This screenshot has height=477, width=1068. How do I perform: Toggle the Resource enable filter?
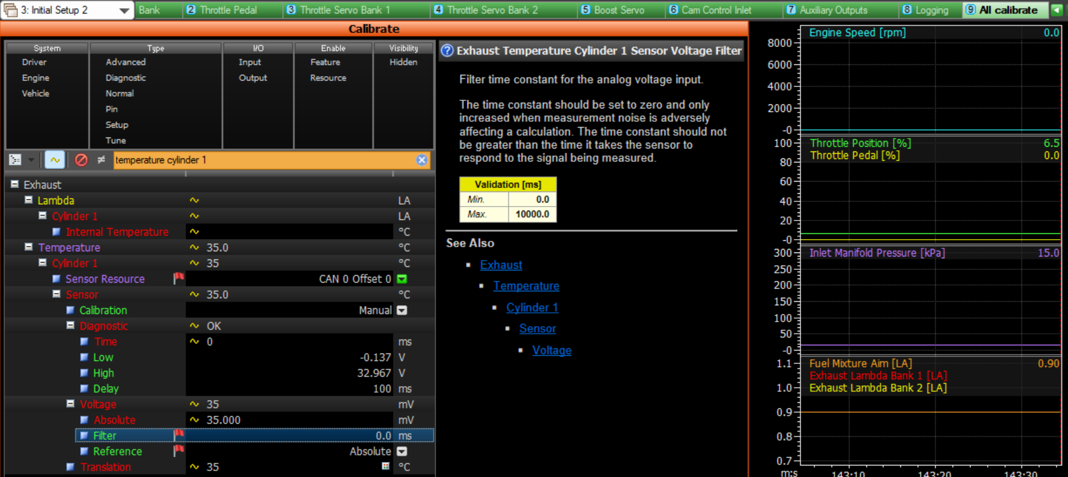pos(328,78)
